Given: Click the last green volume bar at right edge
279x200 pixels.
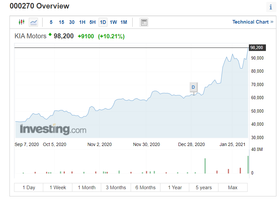Looking at the screenshot, I should [x=248, y=165].
